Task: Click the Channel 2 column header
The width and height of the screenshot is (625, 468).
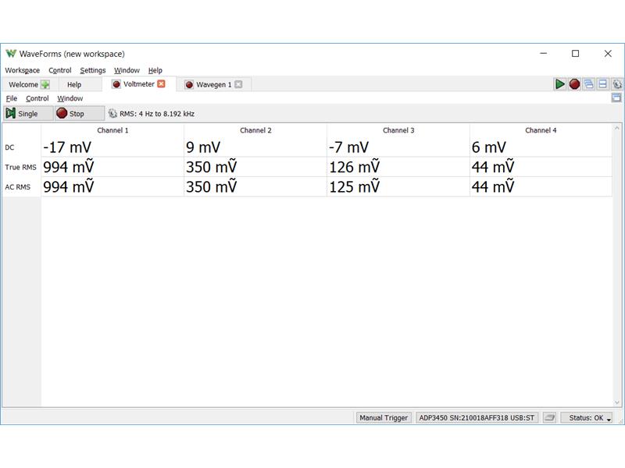Action: pos(255,130)
